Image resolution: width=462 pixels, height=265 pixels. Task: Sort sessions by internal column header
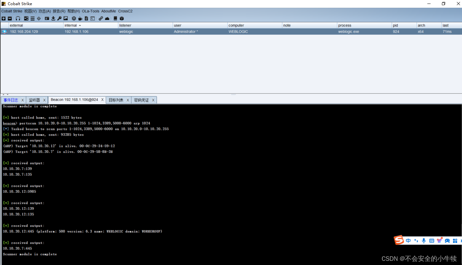[x=91, y=25]
